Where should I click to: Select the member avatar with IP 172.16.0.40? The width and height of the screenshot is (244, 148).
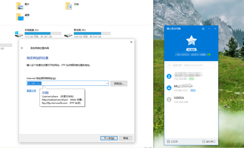tap(169, 76)
